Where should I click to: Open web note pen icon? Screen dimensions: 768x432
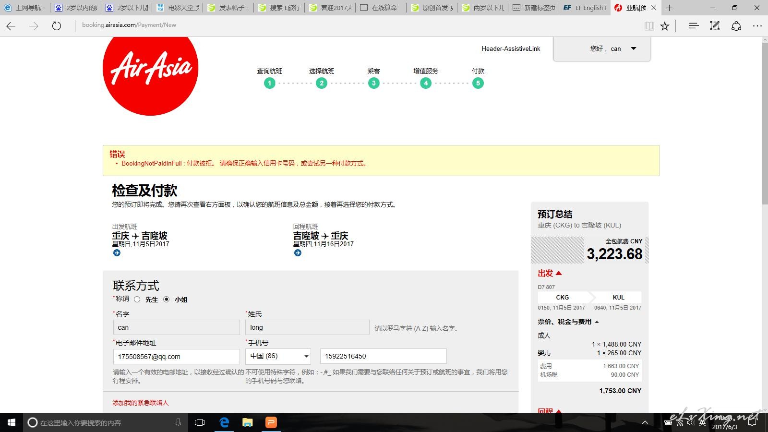point(715,26)
